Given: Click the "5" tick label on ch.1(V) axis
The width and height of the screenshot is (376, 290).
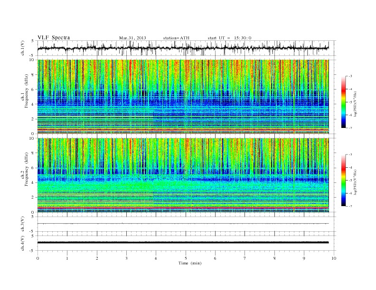Looking at the screenshot, I should [33, 41].
